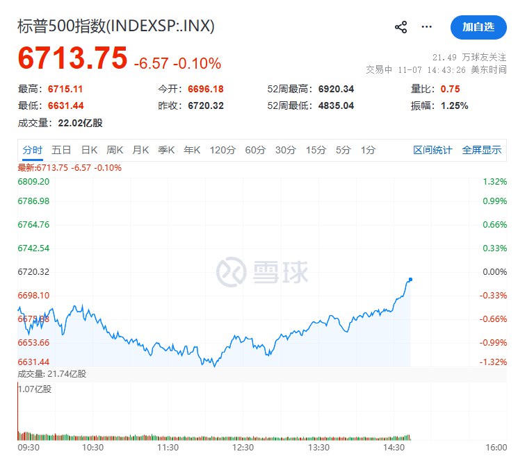The image size is (518, 465).
Task: Open the 月K chart tab
Action: (140, 150)
